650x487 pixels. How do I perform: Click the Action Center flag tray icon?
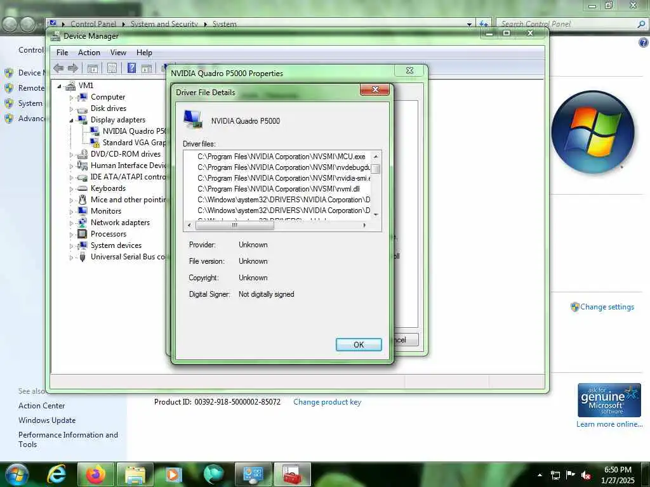click(571, 475)
